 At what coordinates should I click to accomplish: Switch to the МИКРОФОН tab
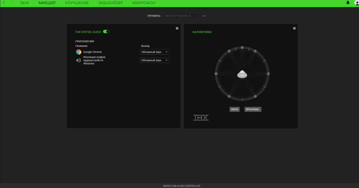point(144,3)
